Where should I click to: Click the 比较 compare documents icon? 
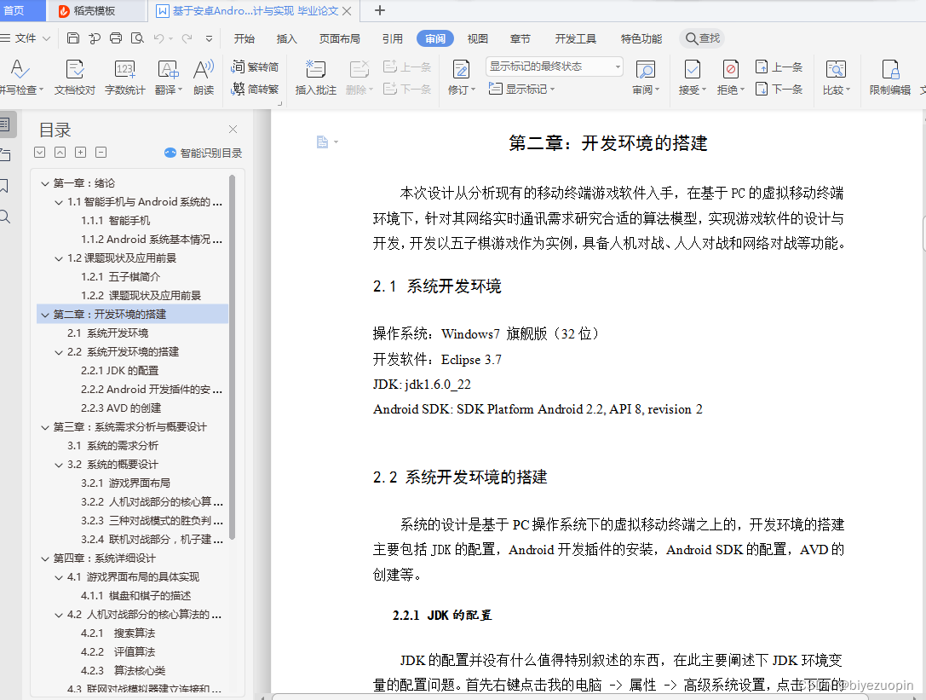(x=836, y=70)
